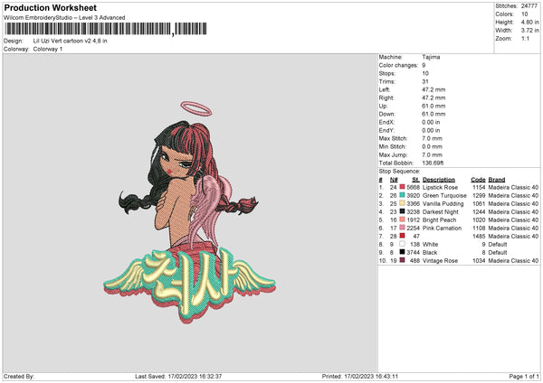Viewport: 543px width, 383px height.
Task: Click thread code '1485' in row 7
Action: coord(479,236)
